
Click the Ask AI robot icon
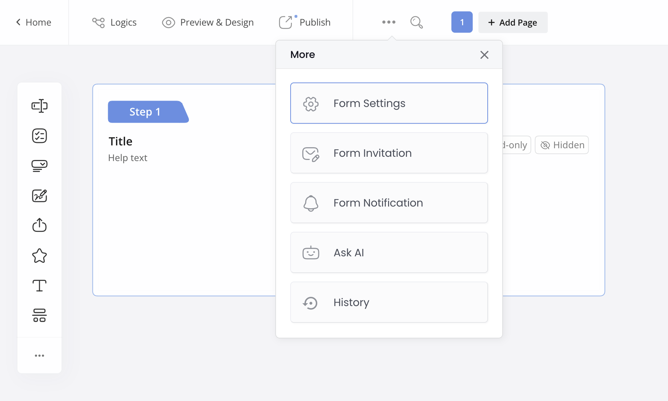point(311,252)
